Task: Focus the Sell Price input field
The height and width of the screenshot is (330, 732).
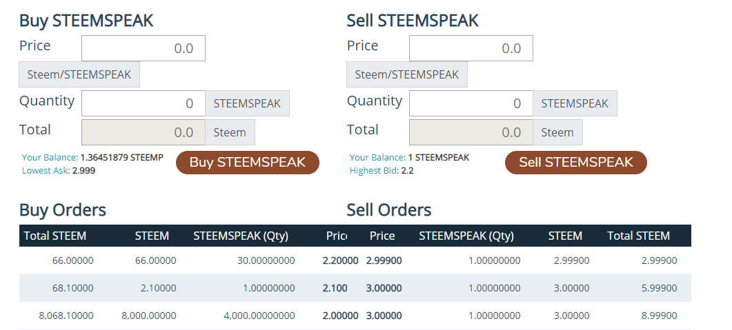Action: point(471,48)
